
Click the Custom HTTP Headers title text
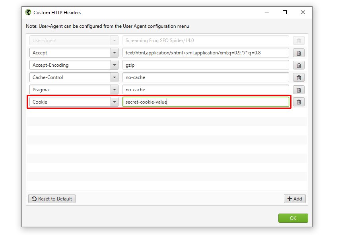57,13
